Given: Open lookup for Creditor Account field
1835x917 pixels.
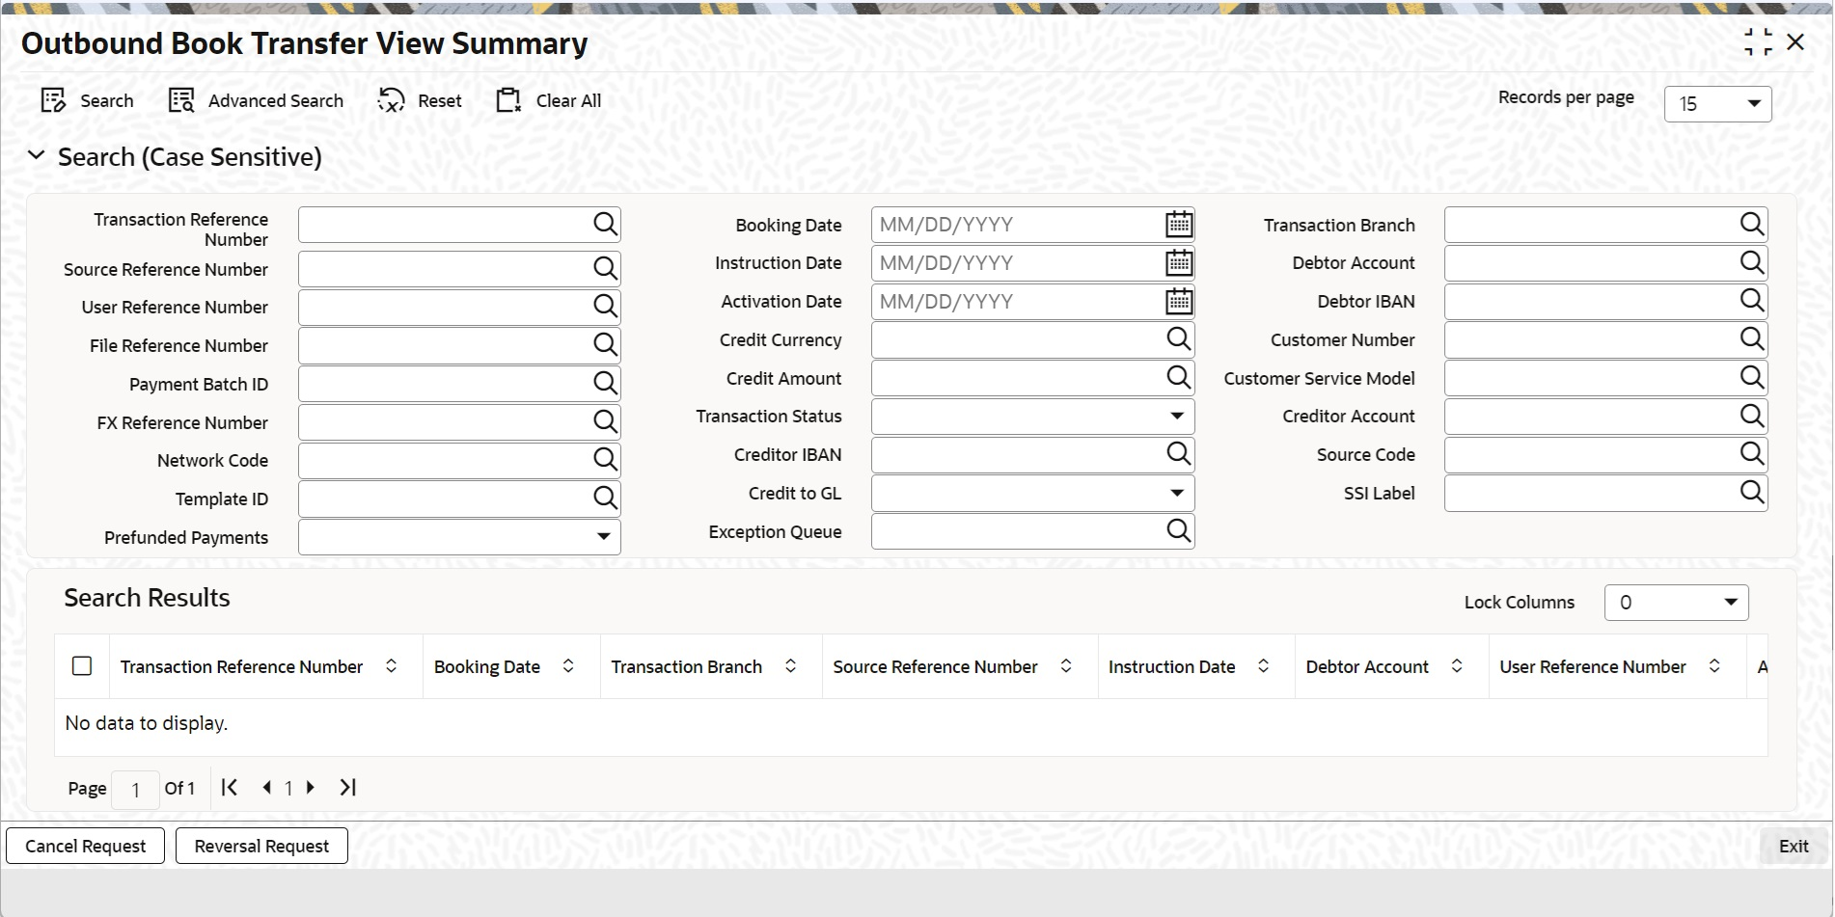Looking at the screenshot, I should 1752,416.
